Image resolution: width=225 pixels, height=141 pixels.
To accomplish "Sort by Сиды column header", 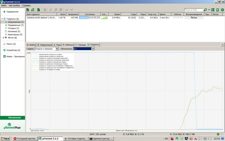I will pyautogui.click(x=129, y=14).
